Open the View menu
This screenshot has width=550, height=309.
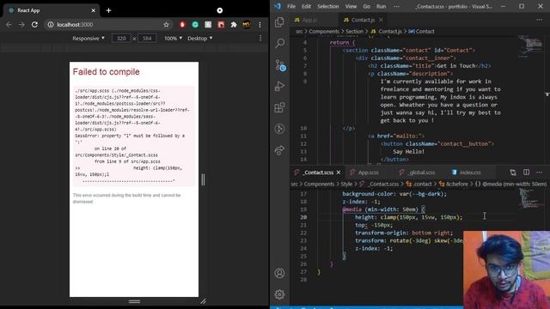pyautogui.click(x=351, y=6)
